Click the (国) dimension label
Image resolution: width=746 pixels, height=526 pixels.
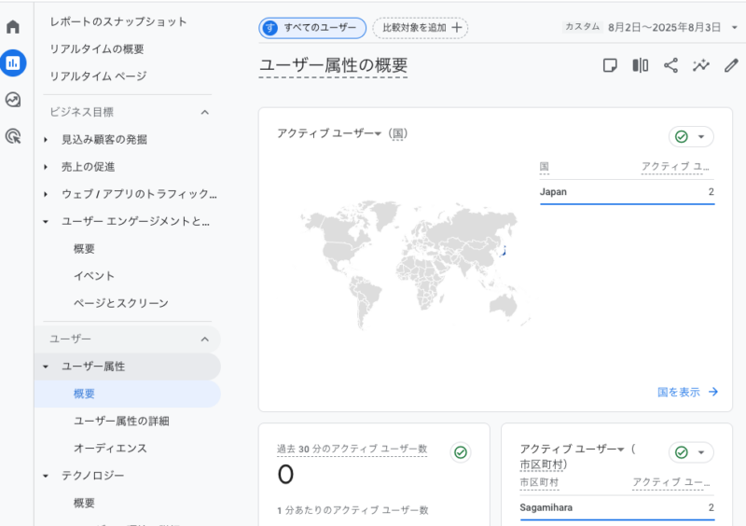(x=398, y=133)
